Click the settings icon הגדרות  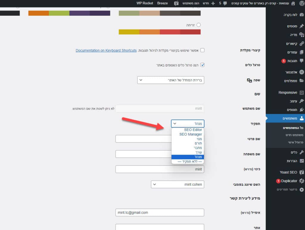[x=302, y=161]
